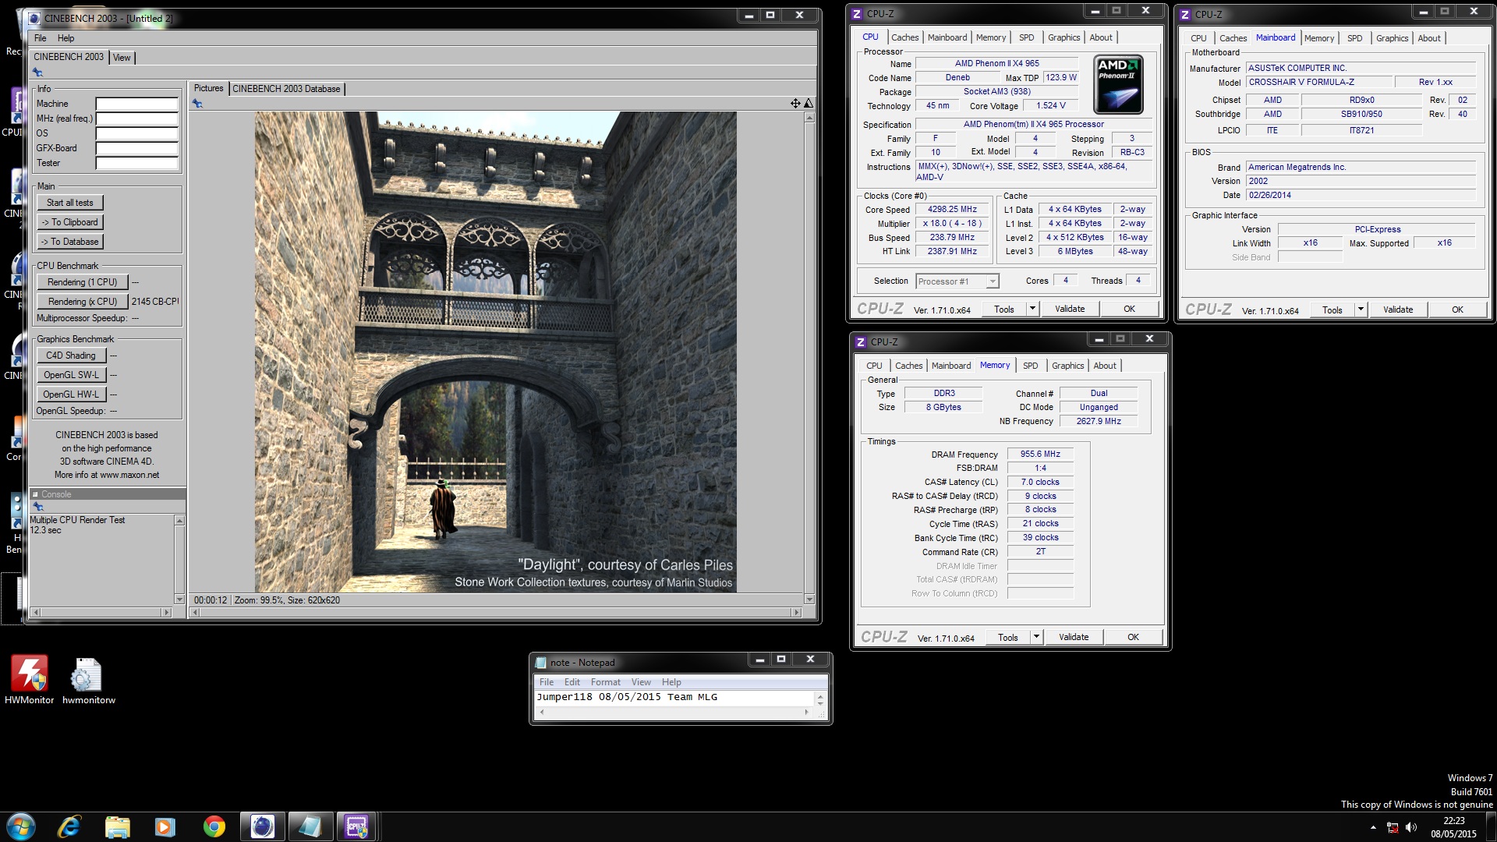Viewport: 1497px width, 842px height.
Task: Switch to Notepad taskbar button
Action: tap(310, 826)
